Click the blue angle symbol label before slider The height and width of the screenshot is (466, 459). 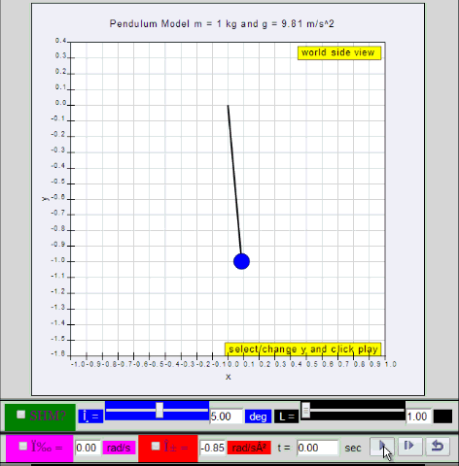90,416
